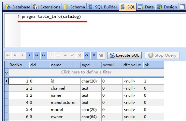Screen dimensions: 186x121
Task: Click filter funnel icon in grid
Action: point(7,73)
